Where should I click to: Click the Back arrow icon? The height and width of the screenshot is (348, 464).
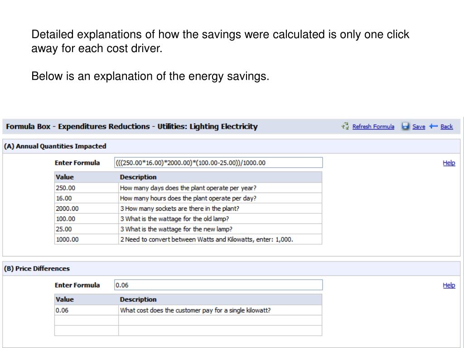pyautogui.click(x=434, y=126)
